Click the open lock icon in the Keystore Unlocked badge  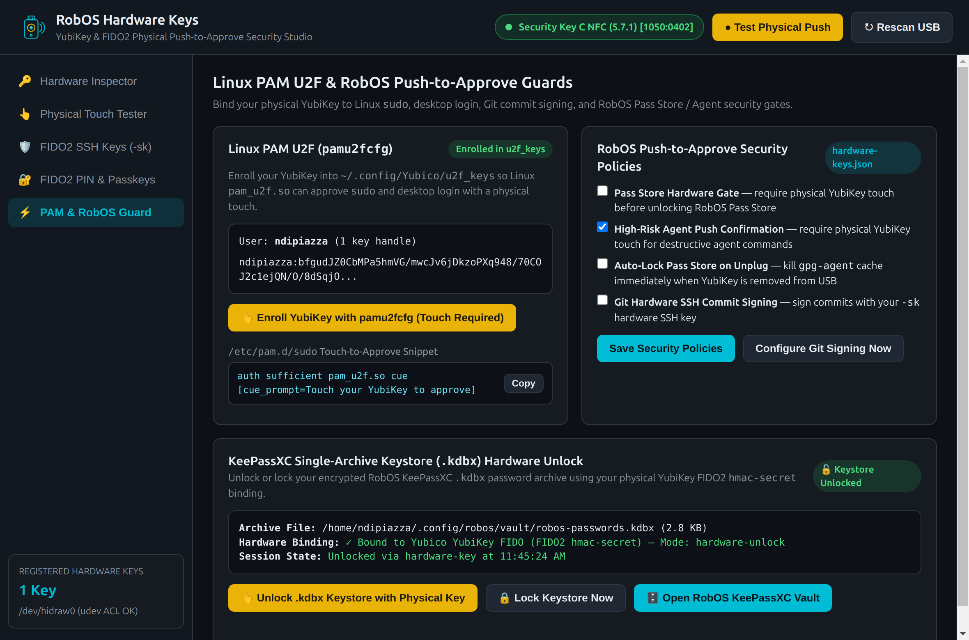[826, 469]
